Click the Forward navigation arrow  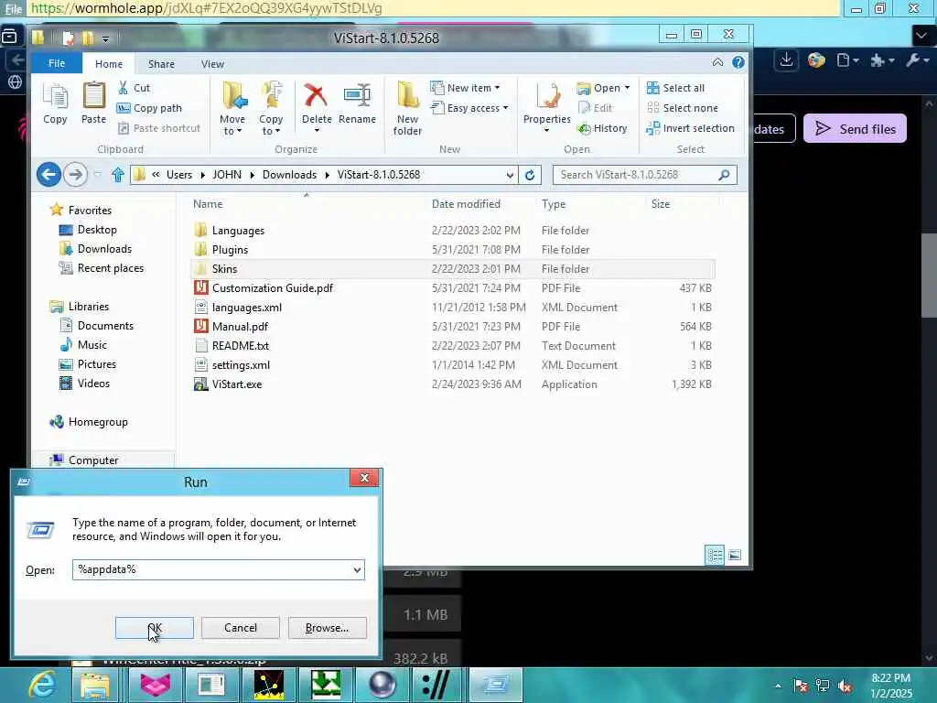pos(75,175)
